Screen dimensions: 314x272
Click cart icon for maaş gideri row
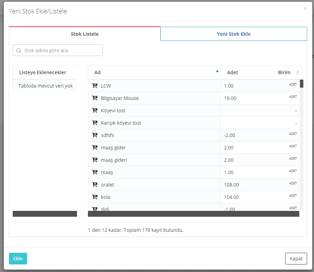[x=95, y=160]
